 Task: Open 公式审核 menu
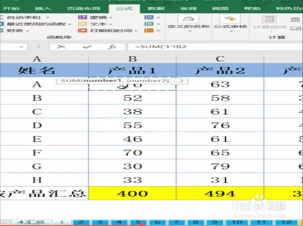(x=231, y=23)
